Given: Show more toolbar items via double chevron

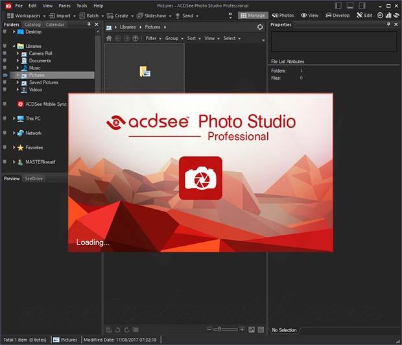Looking at the screenshot, I should tap(230, 16).
